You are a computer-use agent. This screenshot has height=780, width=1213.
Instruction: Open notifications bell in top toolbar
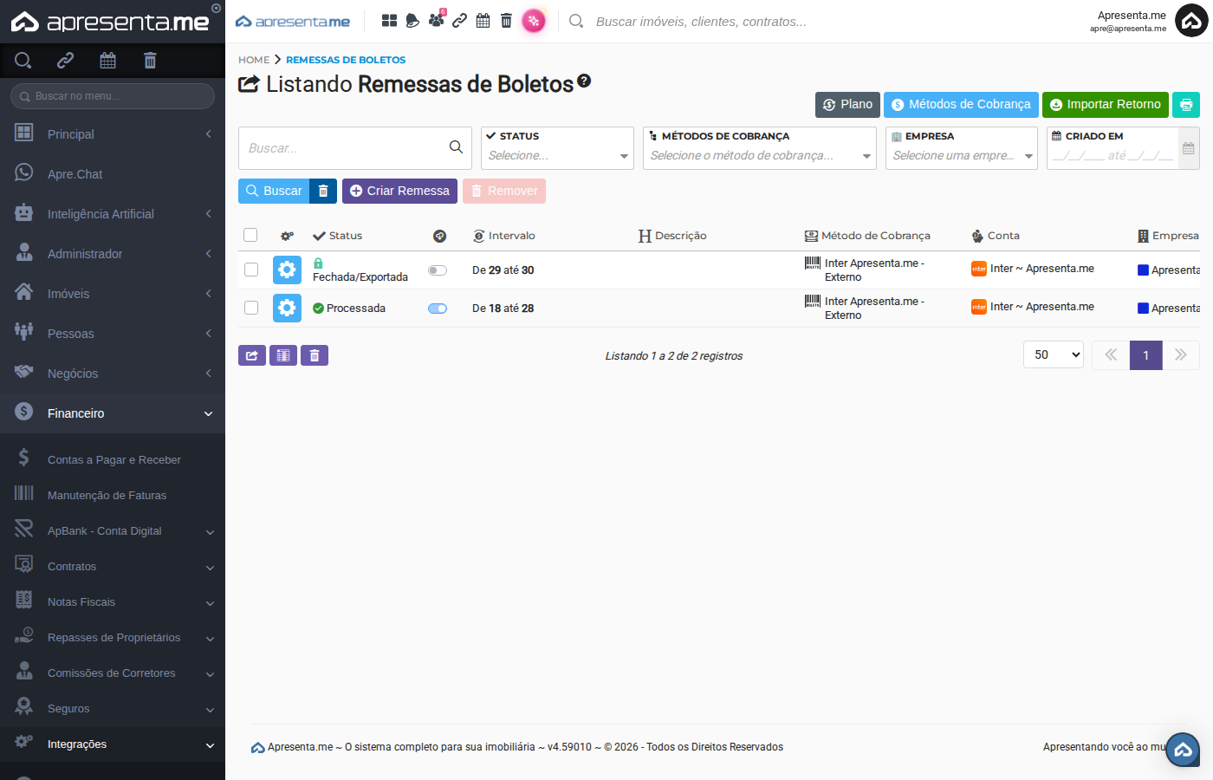click(x=412, y=21)
